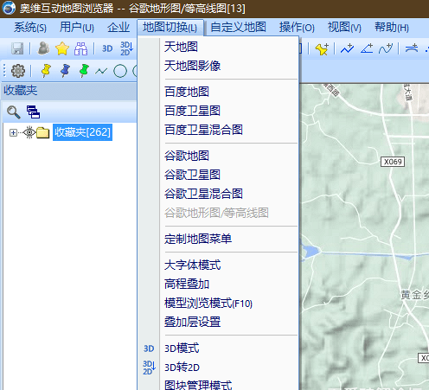The height and width of the screenshot is (390, 429).
Task: Click the 3D toolbar button
Action: [x=107, y=48]
